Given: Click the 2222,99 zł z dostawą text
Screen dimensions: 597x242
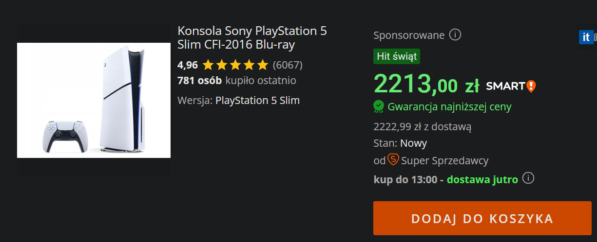Looking at the screenshot, I should (422, 127).
